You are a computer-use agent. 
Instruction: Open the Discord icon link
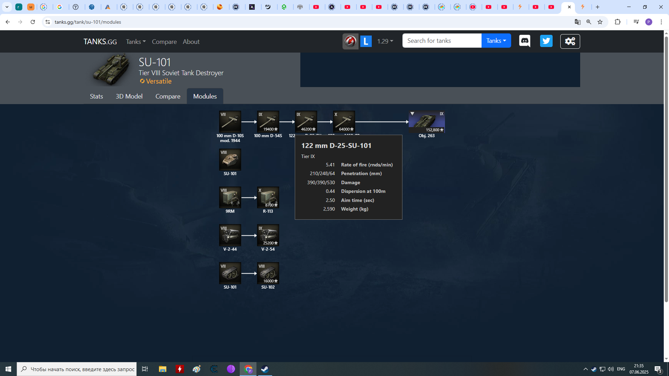525,41
